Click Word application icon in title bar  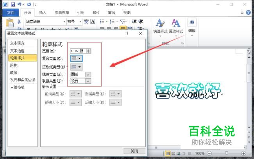(5, 4)
